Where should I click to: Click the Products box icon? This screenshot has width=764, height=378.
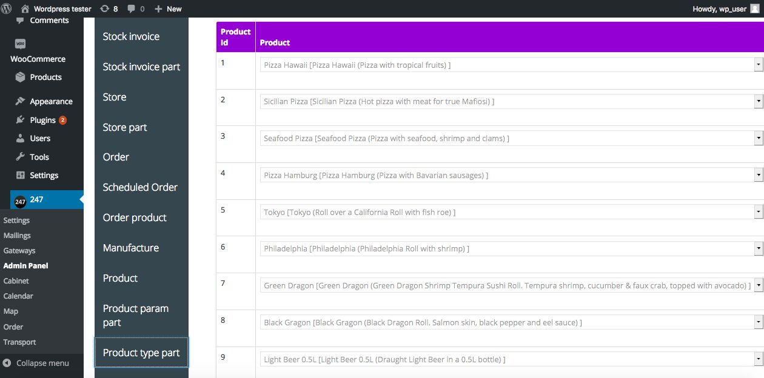21,77
